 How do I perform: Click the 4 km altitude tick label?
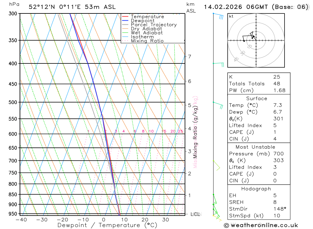tap(189, 128)
